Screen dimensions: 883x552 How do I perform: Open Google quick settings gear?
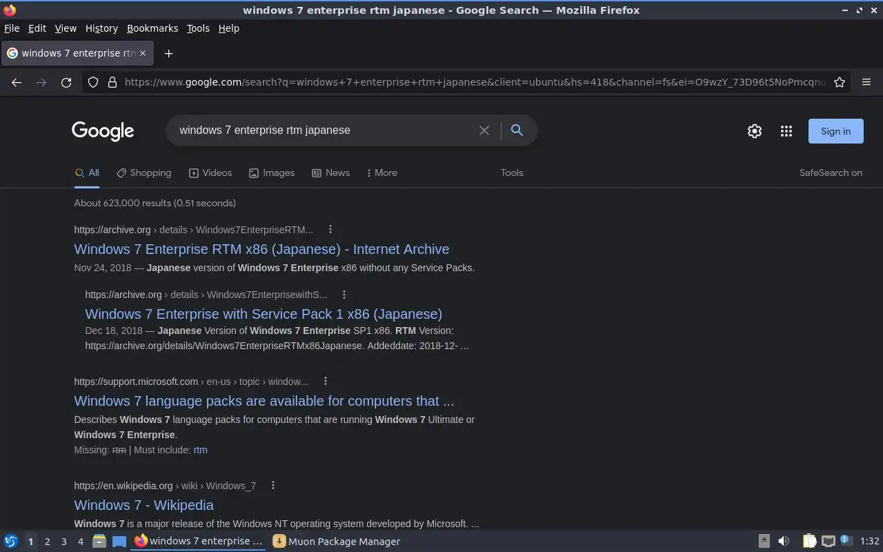point(755,131)
